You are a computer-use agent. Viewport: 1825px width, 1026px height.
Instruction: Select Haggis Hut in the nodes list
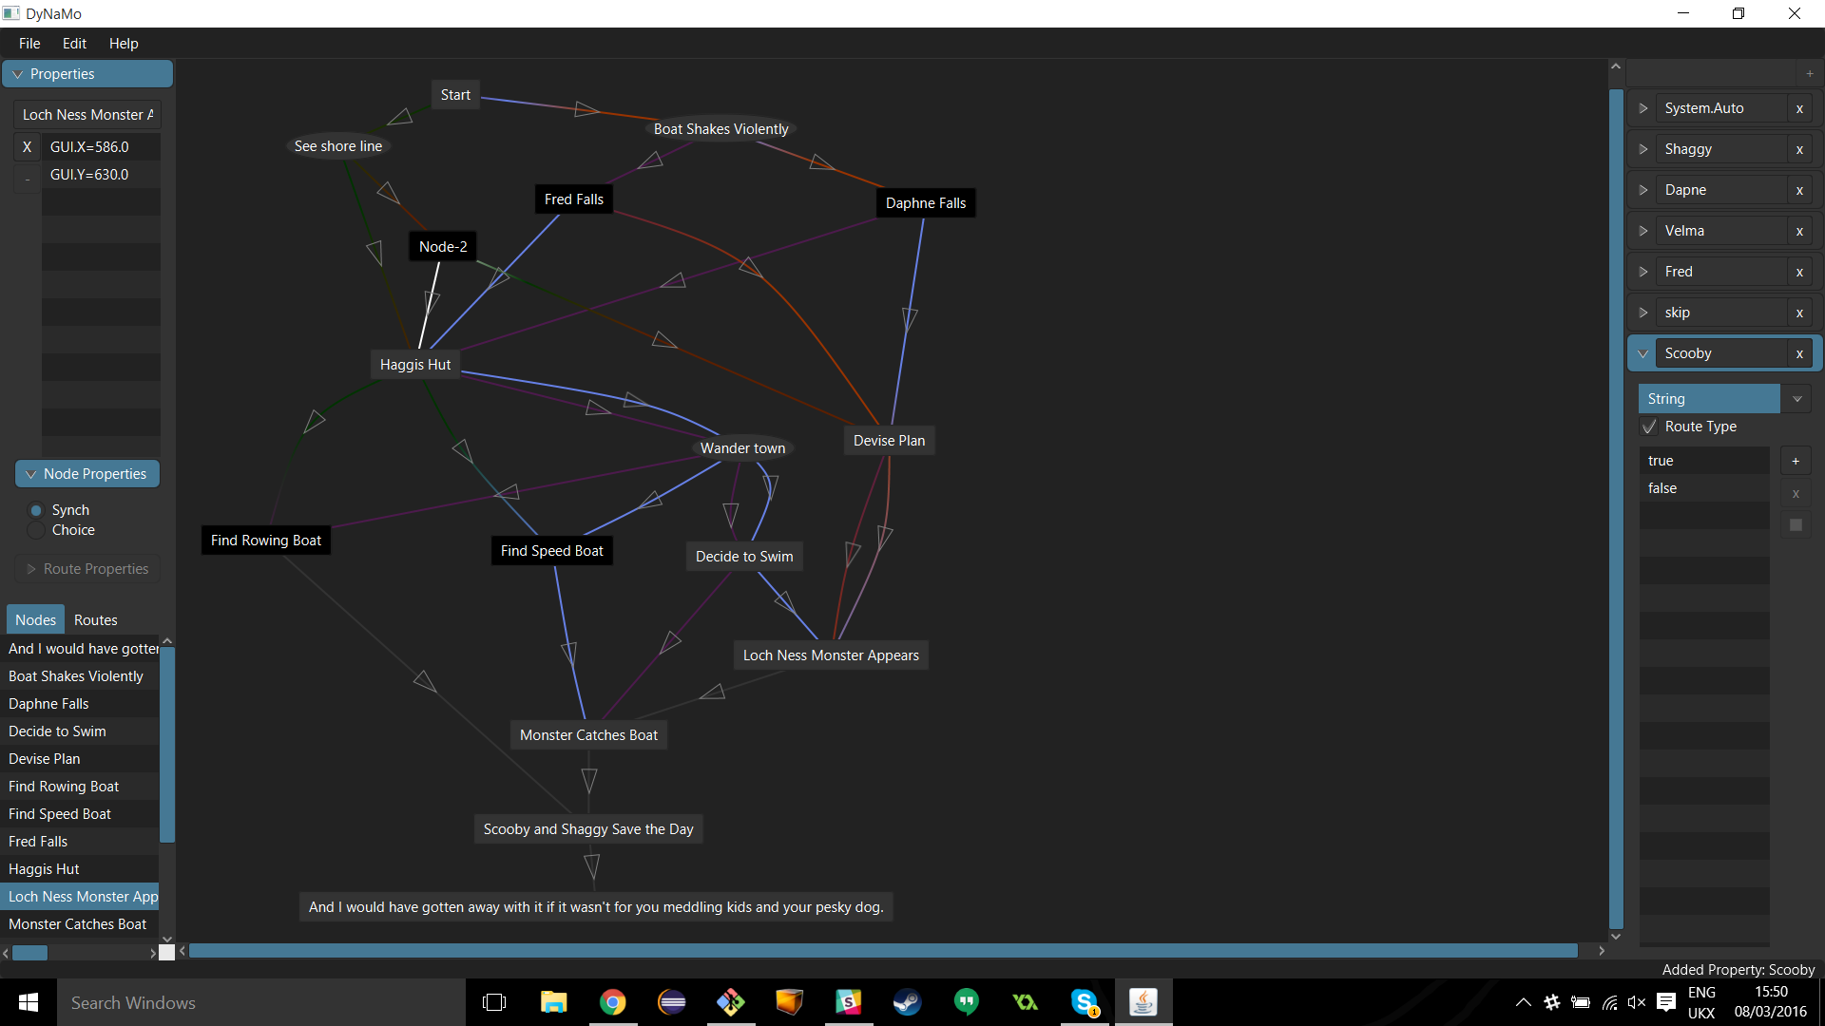point(44,869)
